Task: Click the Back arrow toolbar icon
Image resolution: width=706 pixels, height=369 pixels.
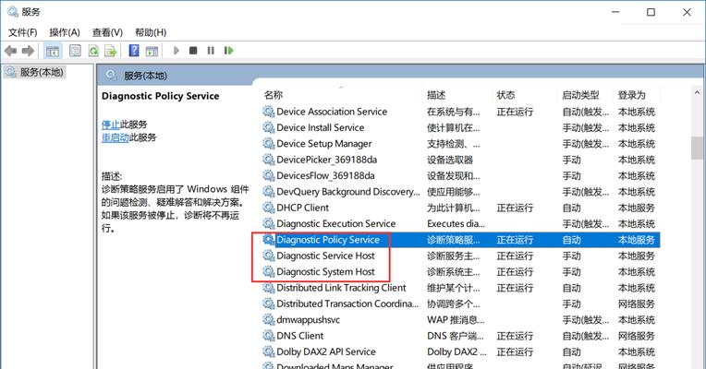Action: point(10,51)
